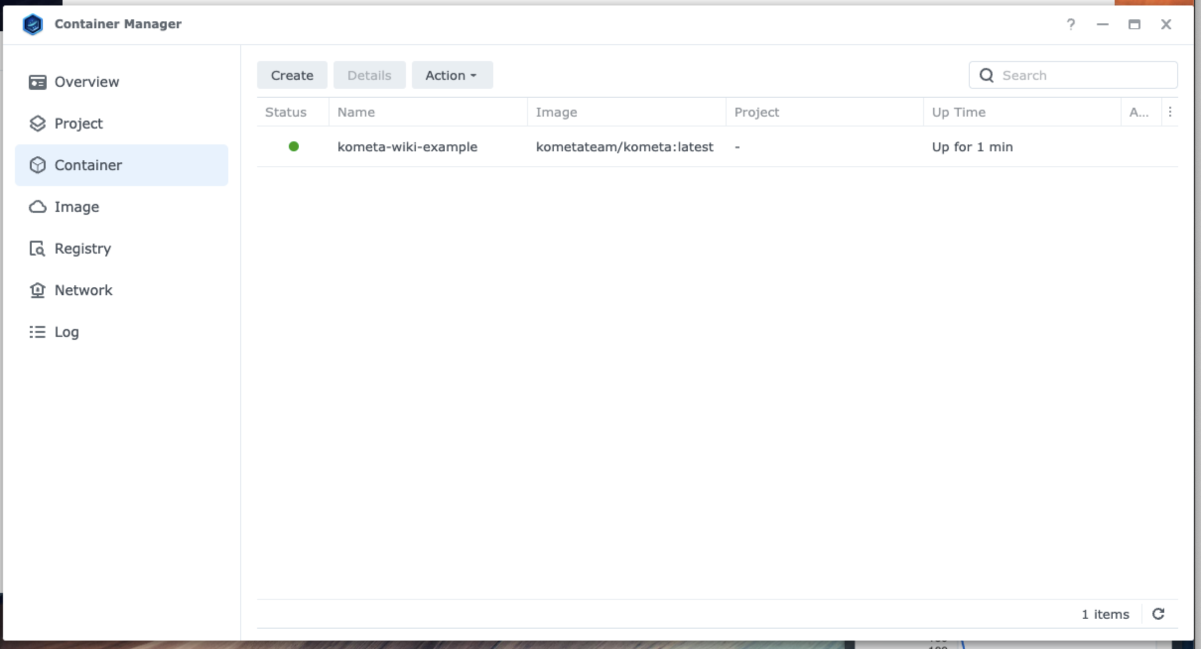Click the Project layers icon in sidebar

coord(38,124)
